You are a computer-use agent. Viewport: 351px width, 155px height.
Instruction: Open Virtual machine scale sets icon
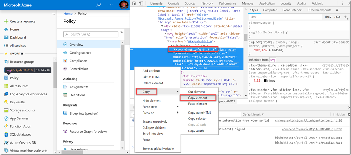coord(6,151)
